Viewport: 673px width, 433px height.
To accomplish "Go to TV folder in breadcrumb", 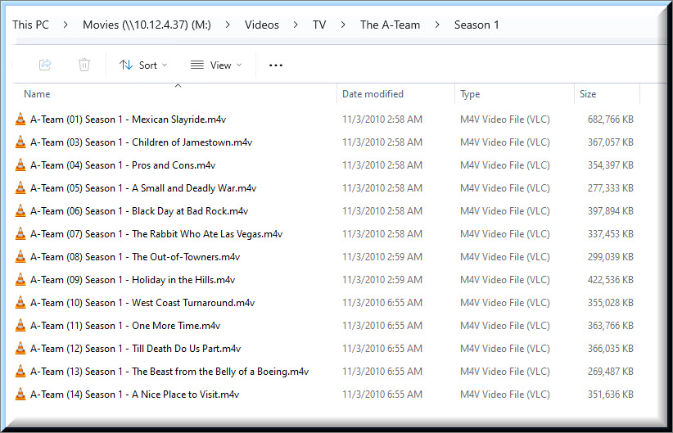I will [x=319, y=25].
